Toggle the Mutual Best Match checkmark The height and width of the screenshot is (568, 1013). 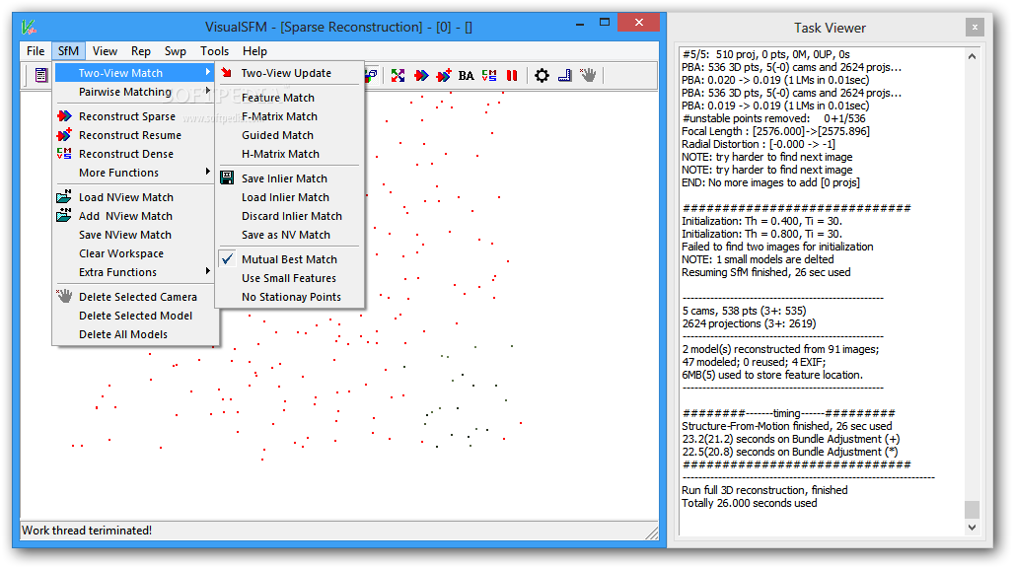[x=228, y=259]
